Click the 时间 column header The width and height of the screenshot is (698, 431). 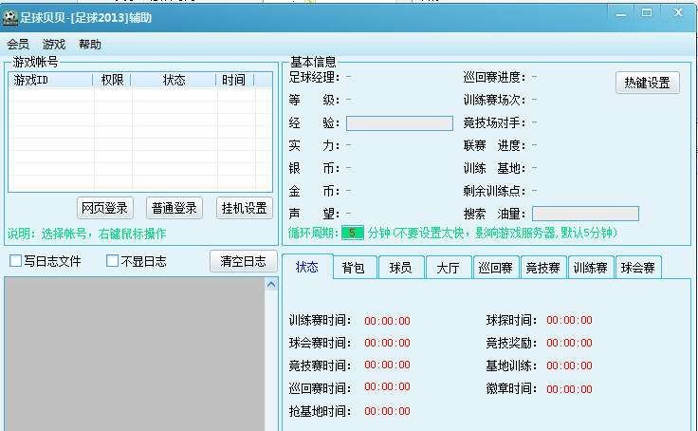coord(234,80)
